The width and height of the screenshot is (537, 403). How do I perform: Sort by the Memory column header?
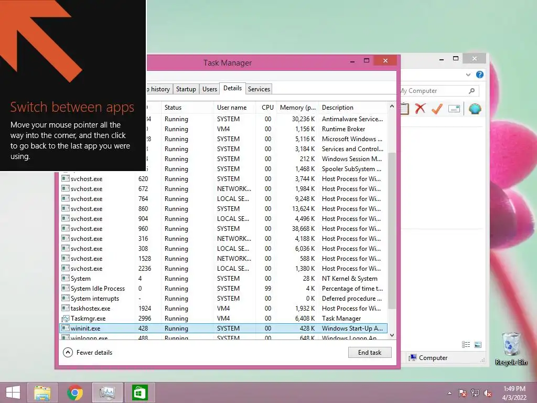click(x=297, y=107)
